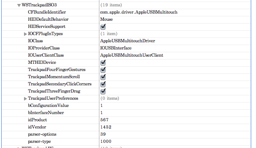Select the WSTrackpadISO3 key name
256x148 pixels.
point(39,5)
